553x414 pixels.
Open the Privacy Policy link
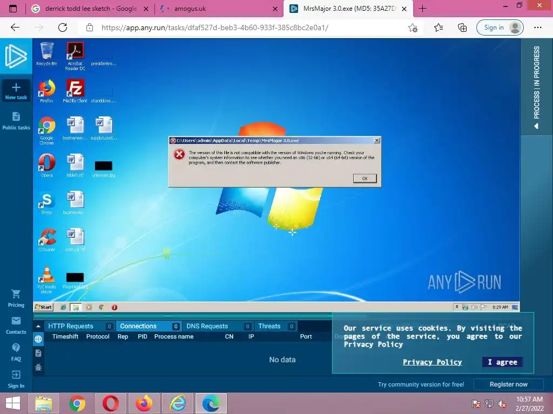tap(433, 362)
